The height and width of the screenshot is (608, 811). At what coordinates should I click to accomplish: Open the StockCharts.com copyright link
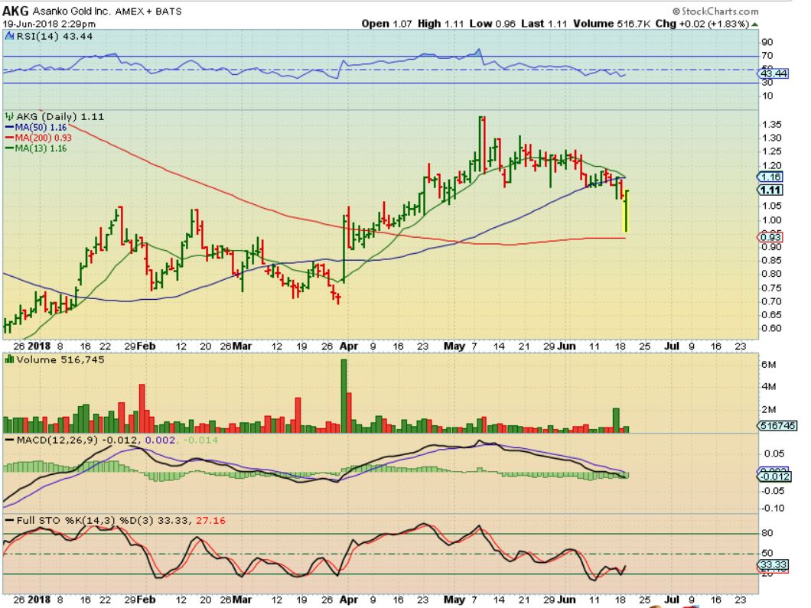(x=715, y=11)
